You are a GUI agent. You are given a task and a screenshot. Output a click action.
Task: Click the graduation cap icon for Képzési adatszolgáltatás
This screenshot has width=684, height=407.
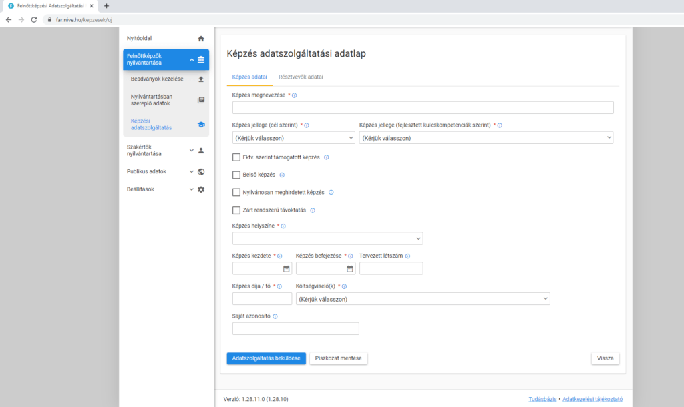click(x=201, y=124)
